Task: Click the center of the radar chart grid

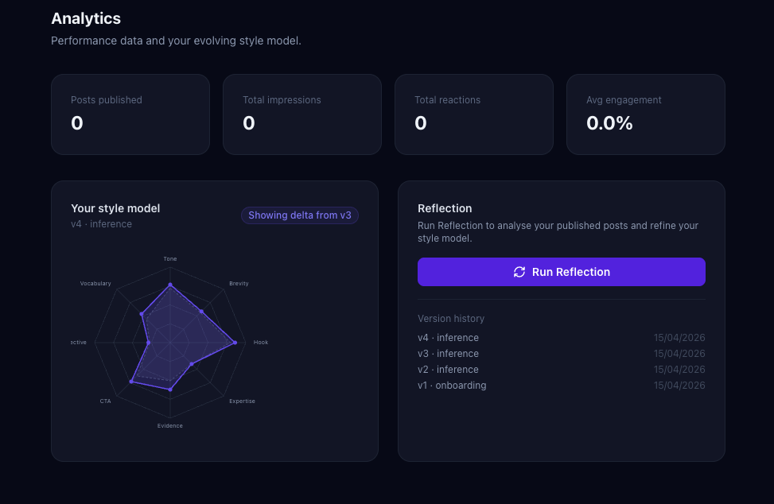Action: pyautogui.click(x=171, y=343)
